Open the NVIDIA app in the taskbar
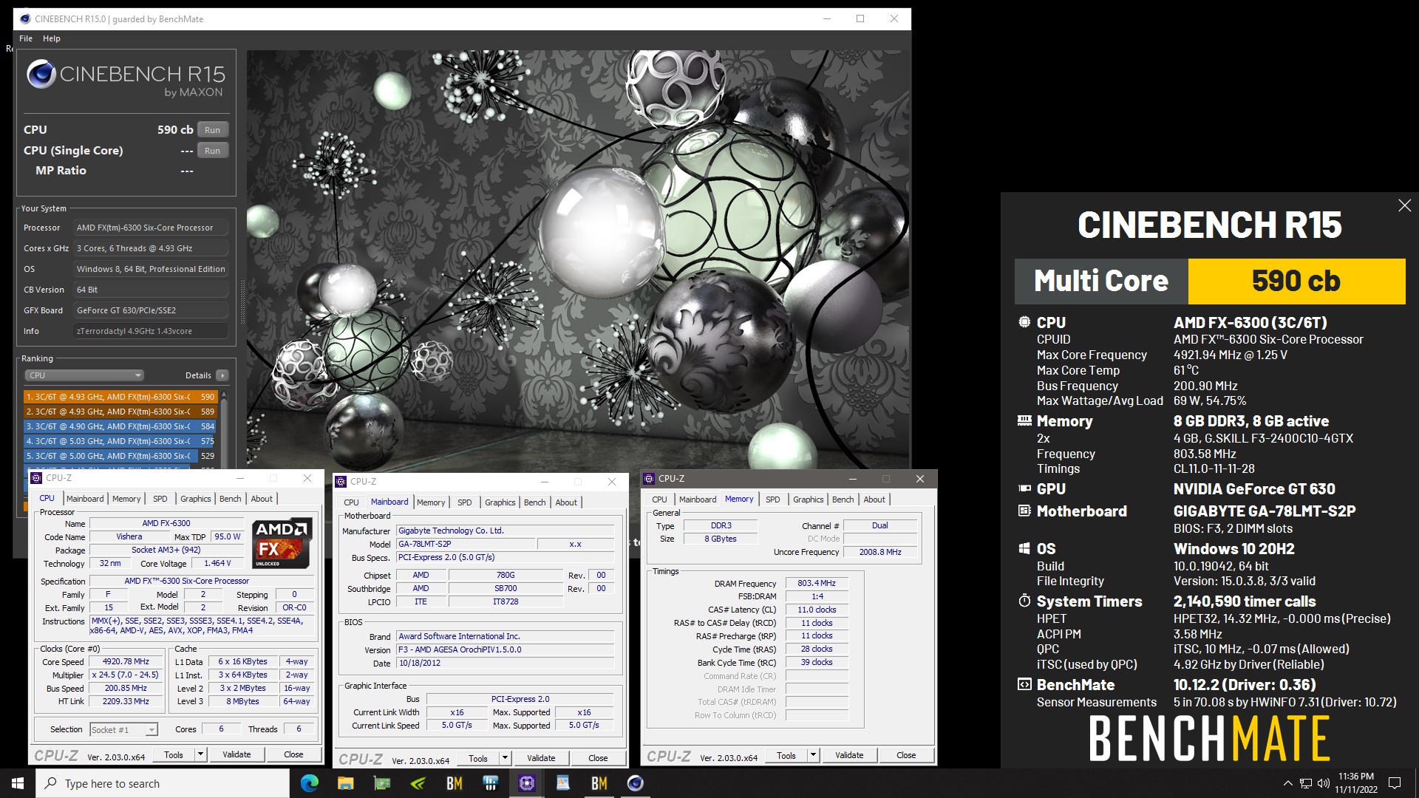This screenshot has width=1419, height=798. (418, 783)
